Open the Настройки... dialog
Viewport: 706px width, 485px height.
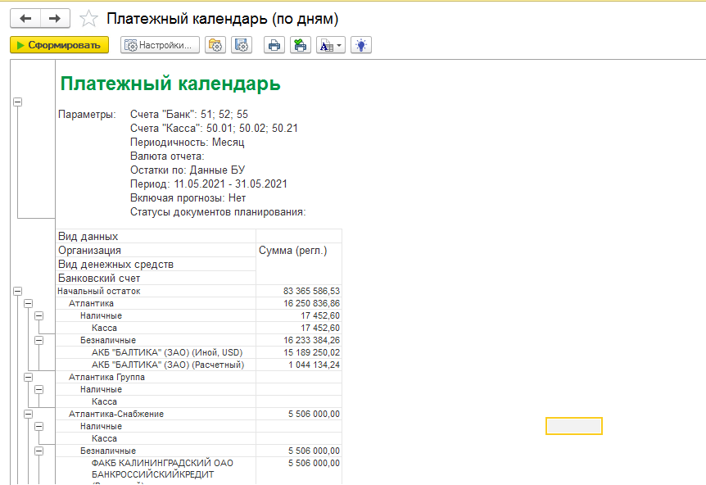[161, 45]
